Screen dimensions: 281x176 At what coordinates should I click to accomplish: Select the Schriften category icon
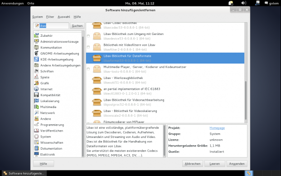click(x=36, y=71)
